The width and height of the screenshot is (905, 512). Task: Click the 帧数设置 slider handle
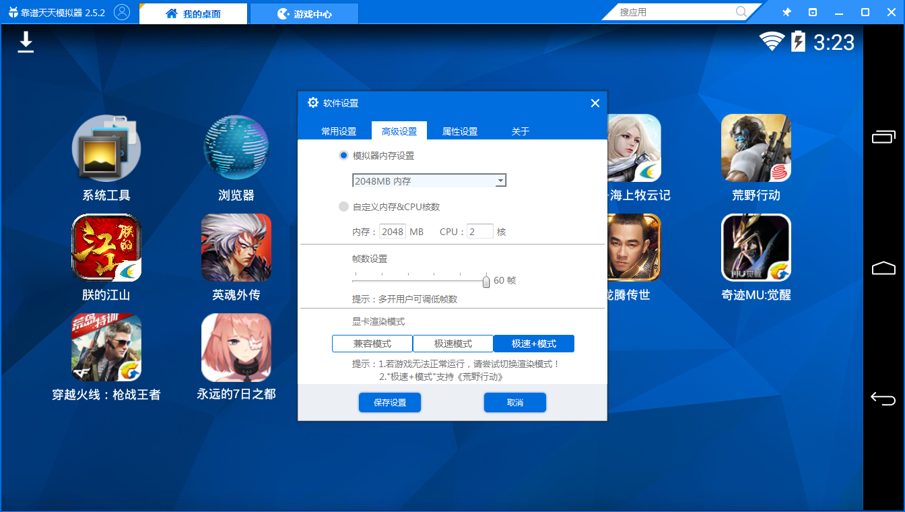point(486,281)
